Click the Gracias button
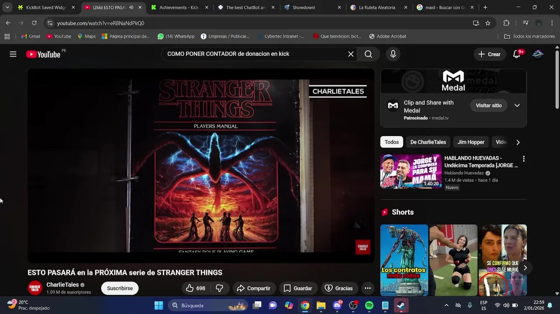The width and height of the screenshot is (560, 314). click(x=339, y=288)
